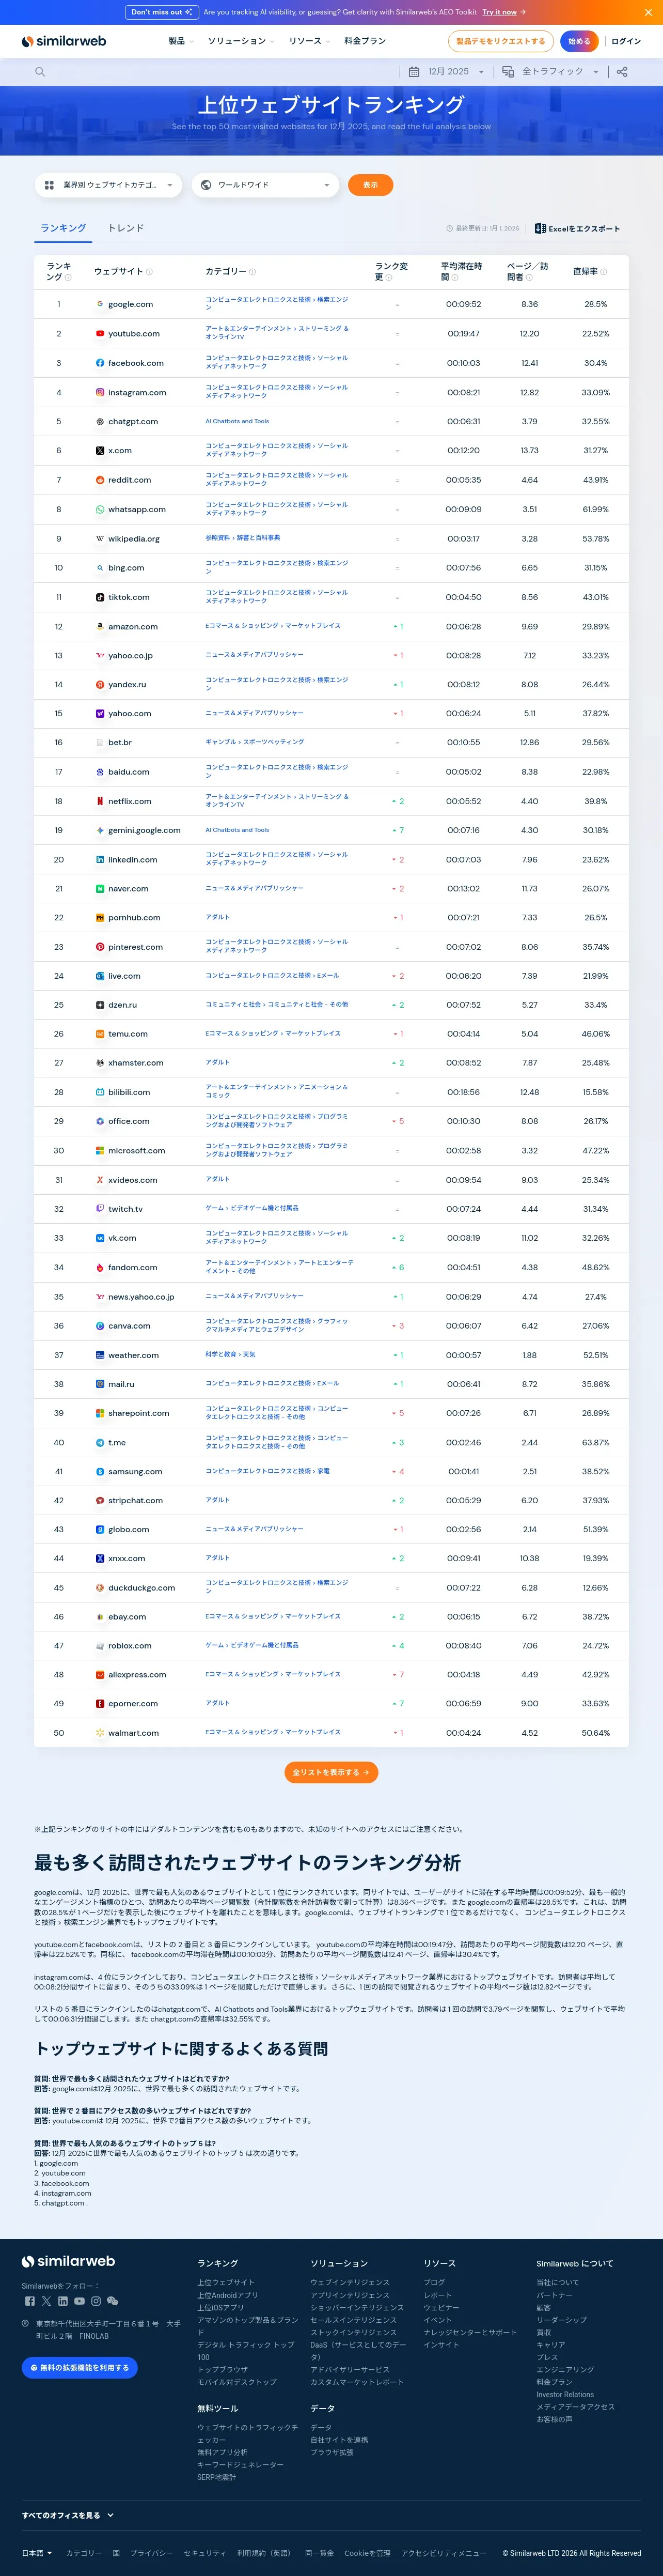Switch to the トレンド tab
663x2576 pixels.
126,228
